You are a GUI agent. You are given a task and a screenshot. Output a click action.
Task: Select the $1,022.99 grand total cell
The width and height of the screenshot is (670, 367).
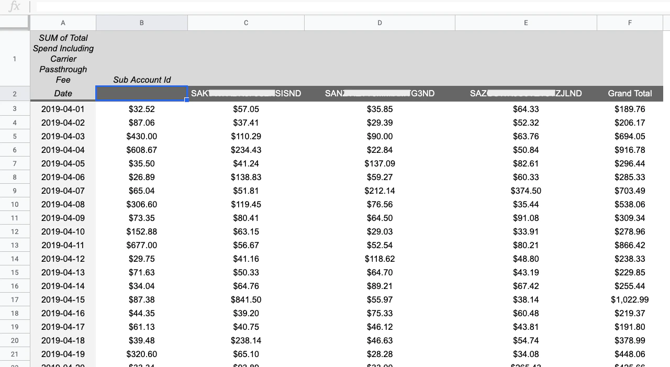[629, 299]
